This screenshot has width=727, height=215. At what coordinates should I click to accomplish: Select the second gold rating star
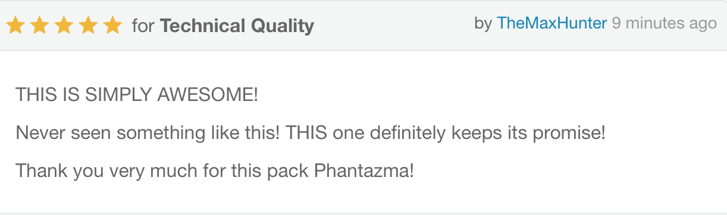pos(40,26)
